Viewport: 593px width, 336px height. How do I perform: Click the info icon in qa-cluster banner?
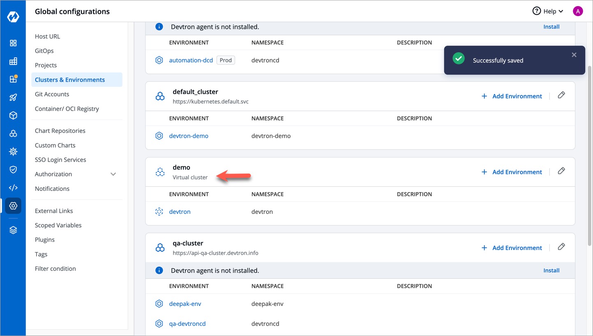pyautogui.click(x=159, y=270)
